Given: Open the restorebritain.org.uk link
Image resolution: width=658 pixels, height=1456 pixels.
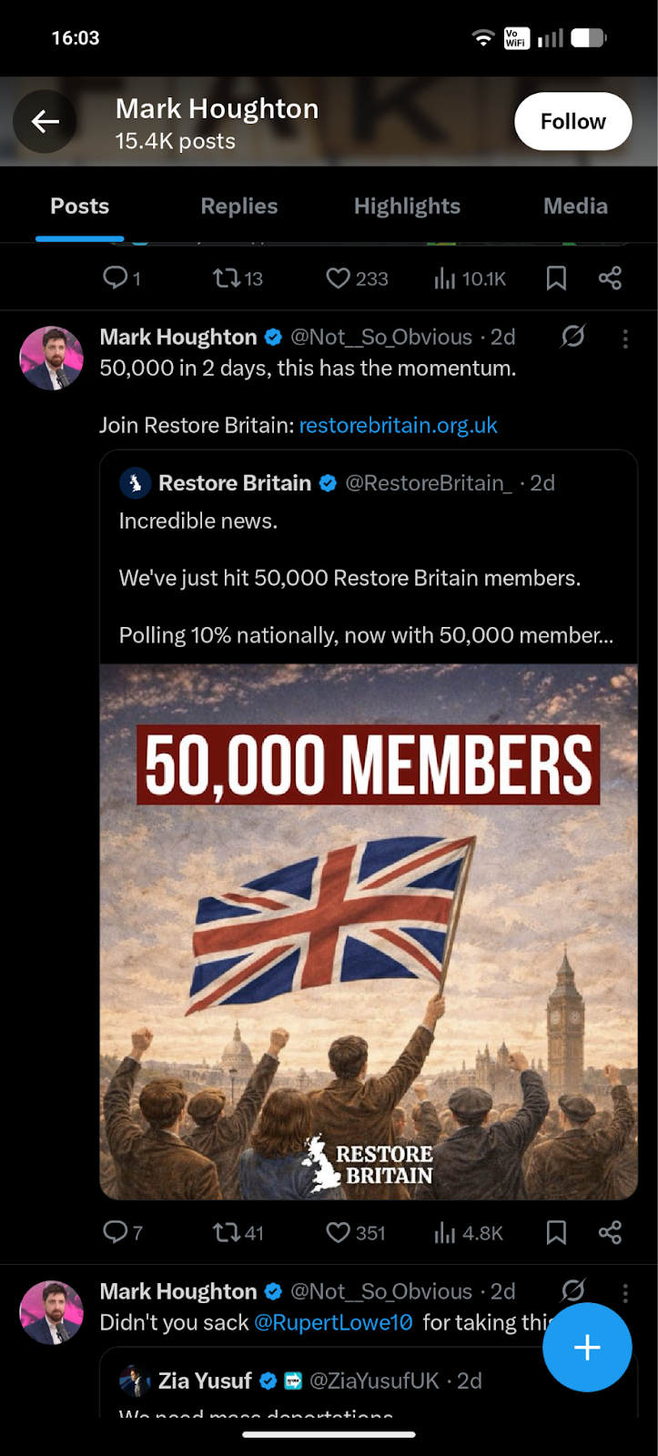Looking at the screenshot, I should pos(398,426).
